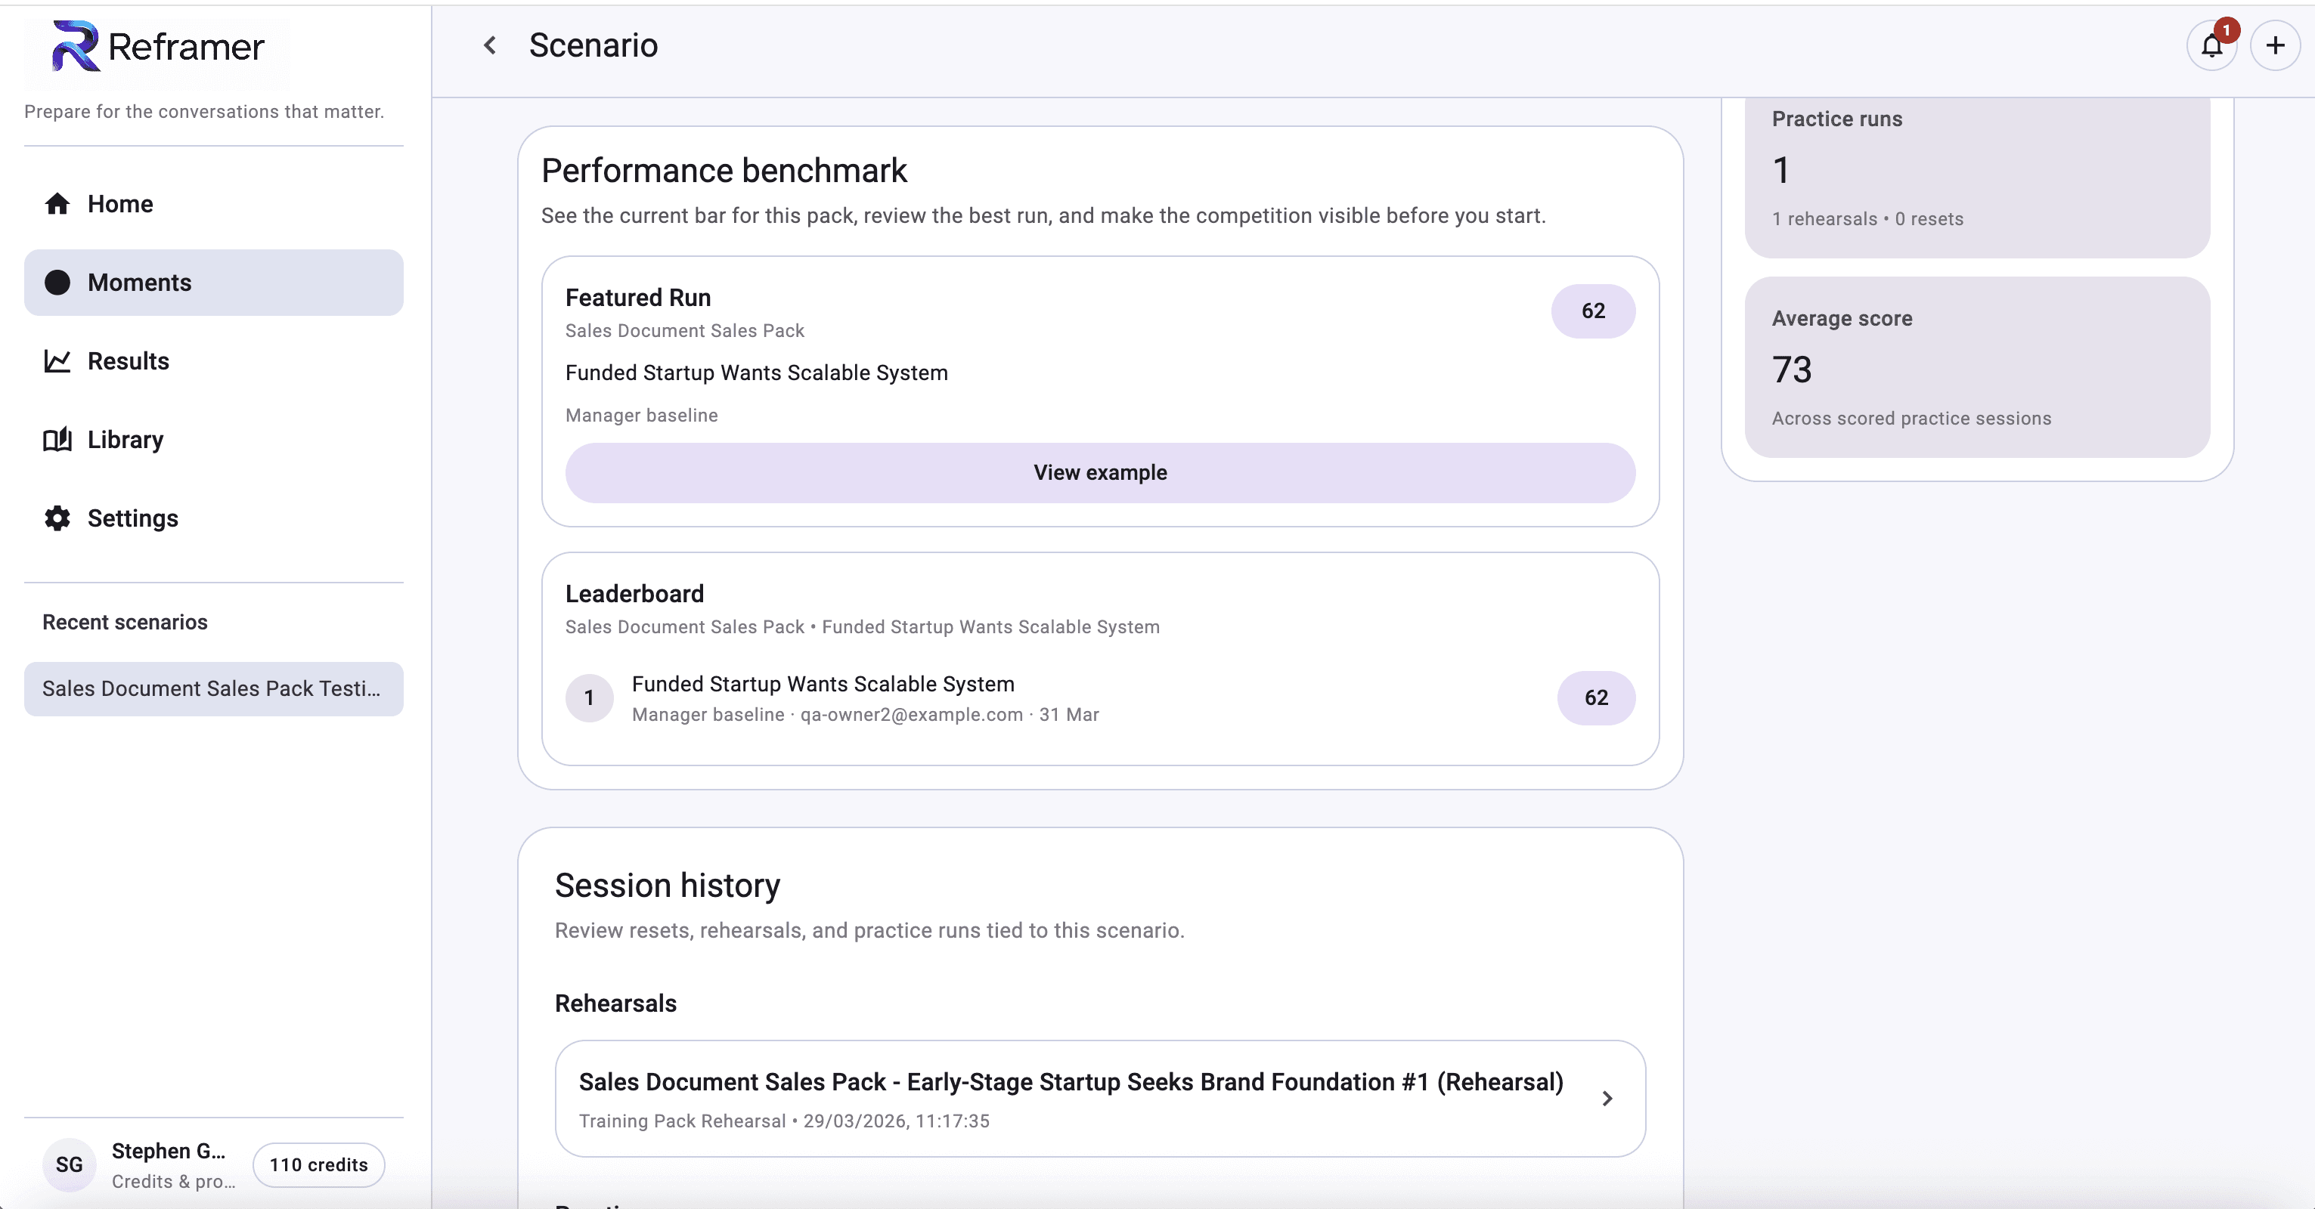2315x1209 pixels.
Task: Click the Moments circle icon
Action: (57, 283)
